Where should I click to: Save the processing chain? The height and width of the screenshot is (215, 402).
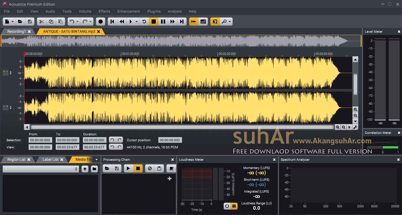pos(117,168)
